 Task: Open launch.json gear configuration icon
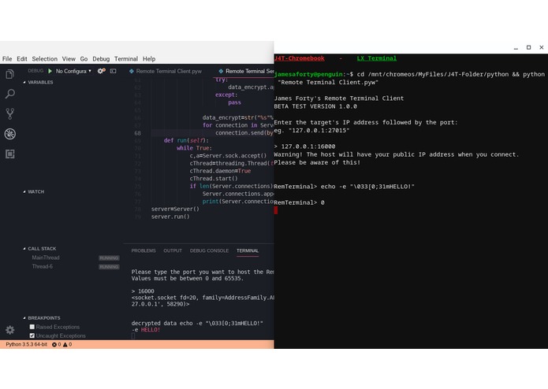101,71
